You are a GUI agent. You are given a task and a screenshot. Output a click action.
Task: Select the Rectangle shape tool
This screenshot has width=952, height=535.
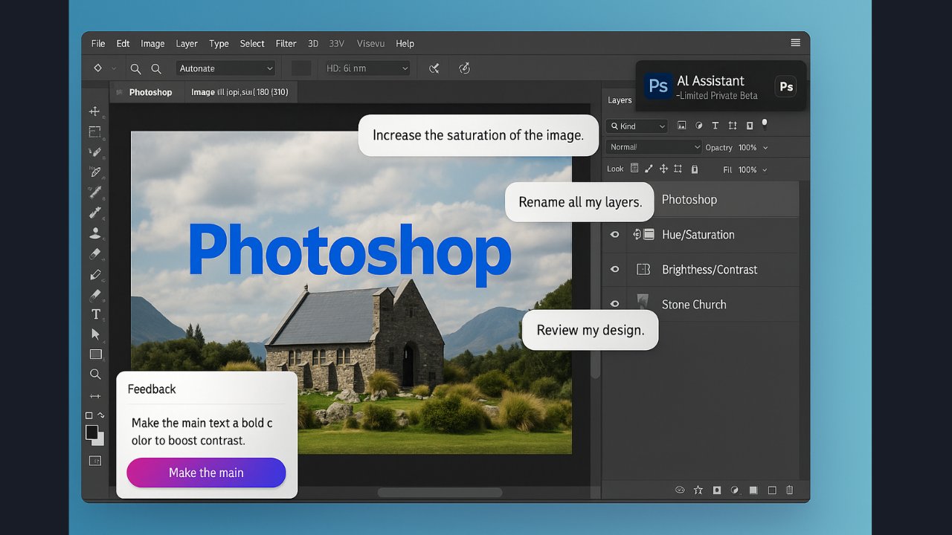(x=95, y=354)
